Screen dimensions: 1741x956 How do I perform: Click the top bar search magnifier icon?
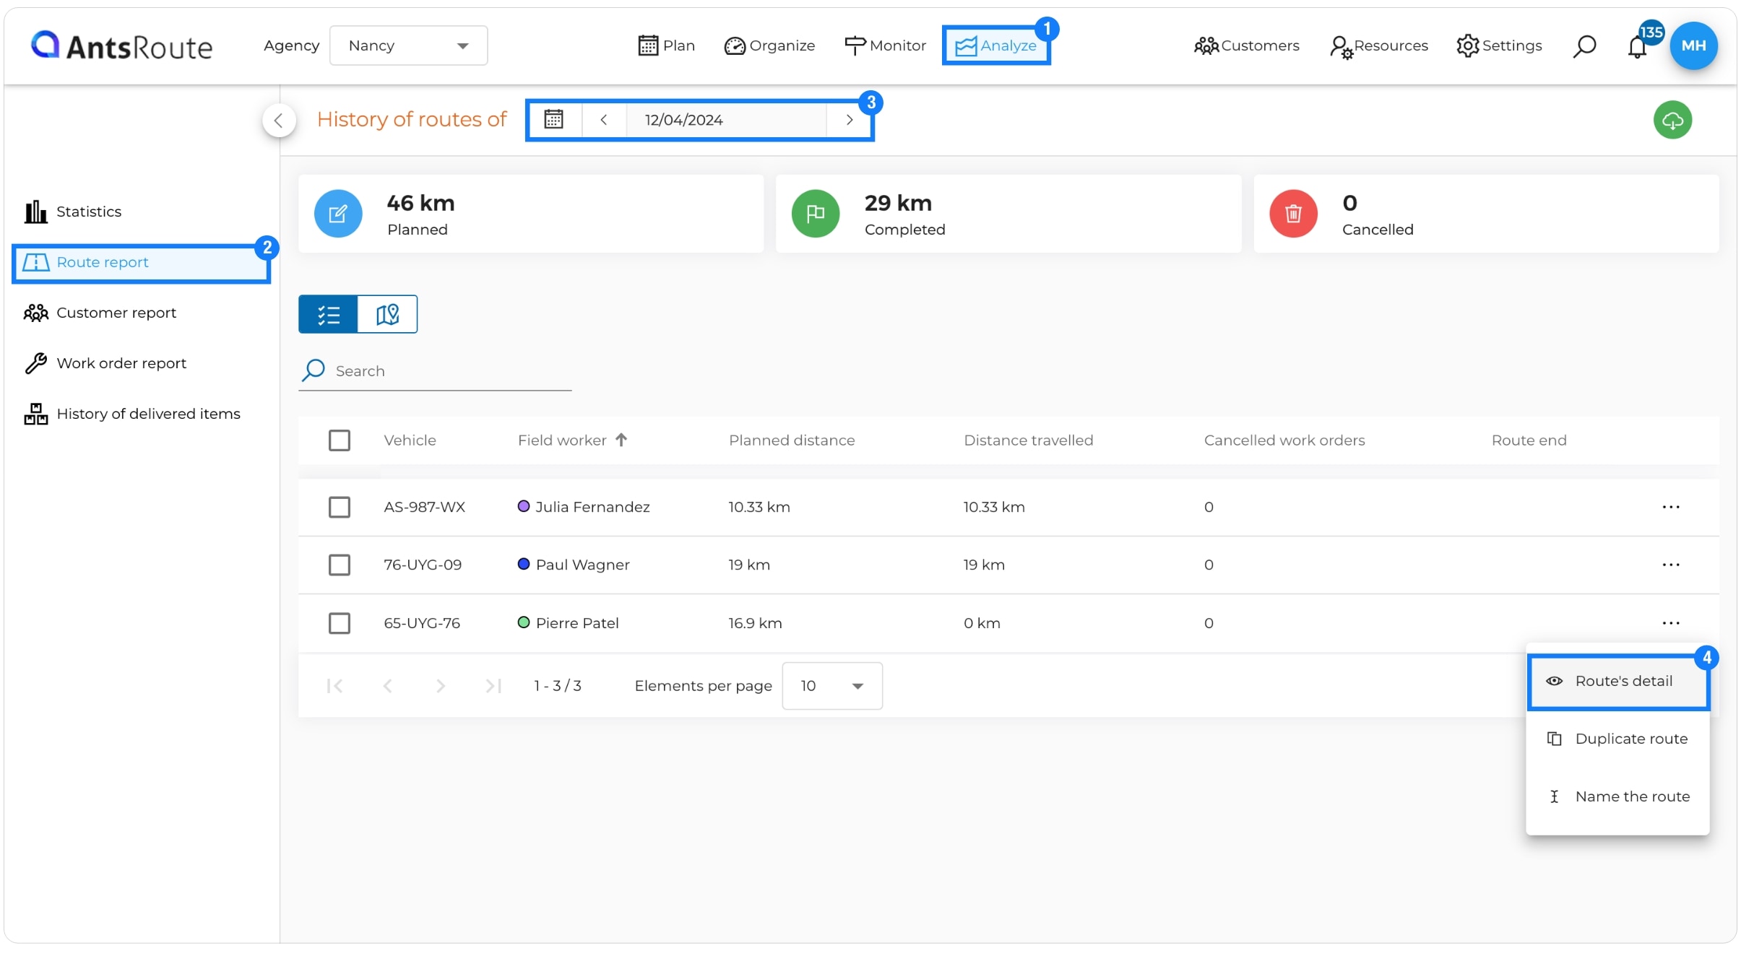click(1584, 46)
